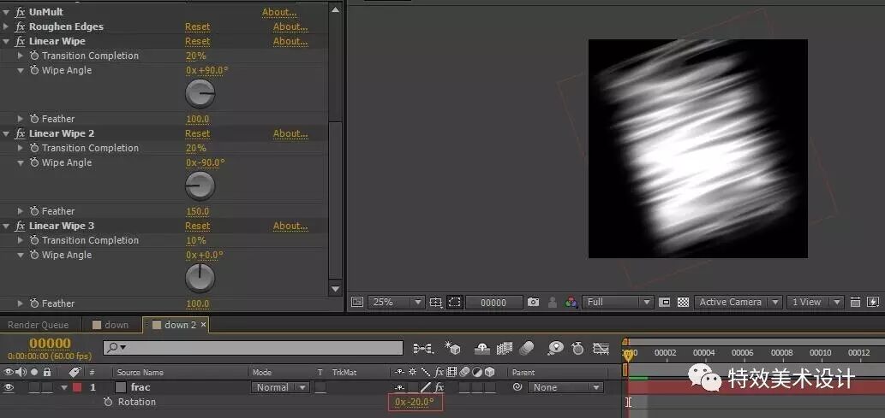Click stopwatch for Linear Wipe 2 Feather
885x418 pixels.
(x=34, y=211)
